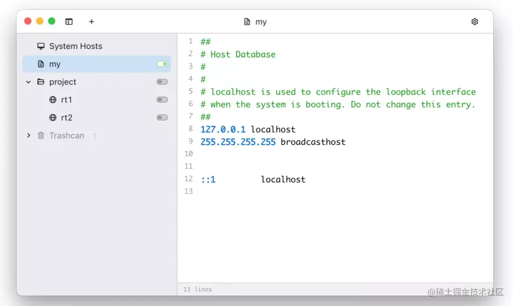Click the System Hosts monitor icon
This screenshot has width=513, height=306.
(x=40, y=46)
